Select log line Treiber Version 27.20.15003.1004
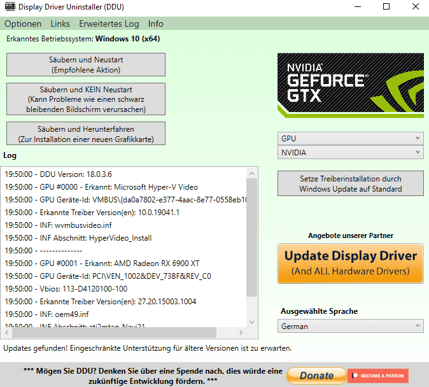Image resolution: width=429 pixels, height=387 pixels. (101, 302)
